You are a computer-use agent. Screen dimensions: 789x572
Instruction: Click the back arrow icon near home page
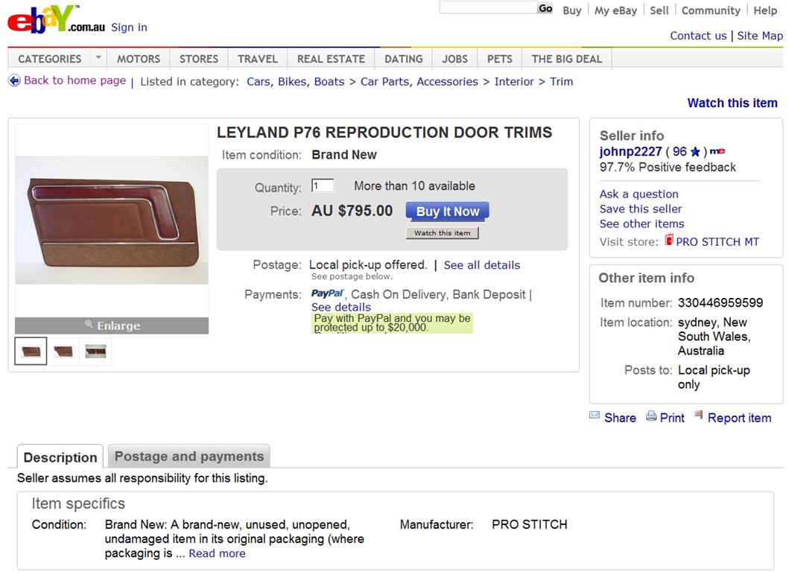tap(15, 80)
